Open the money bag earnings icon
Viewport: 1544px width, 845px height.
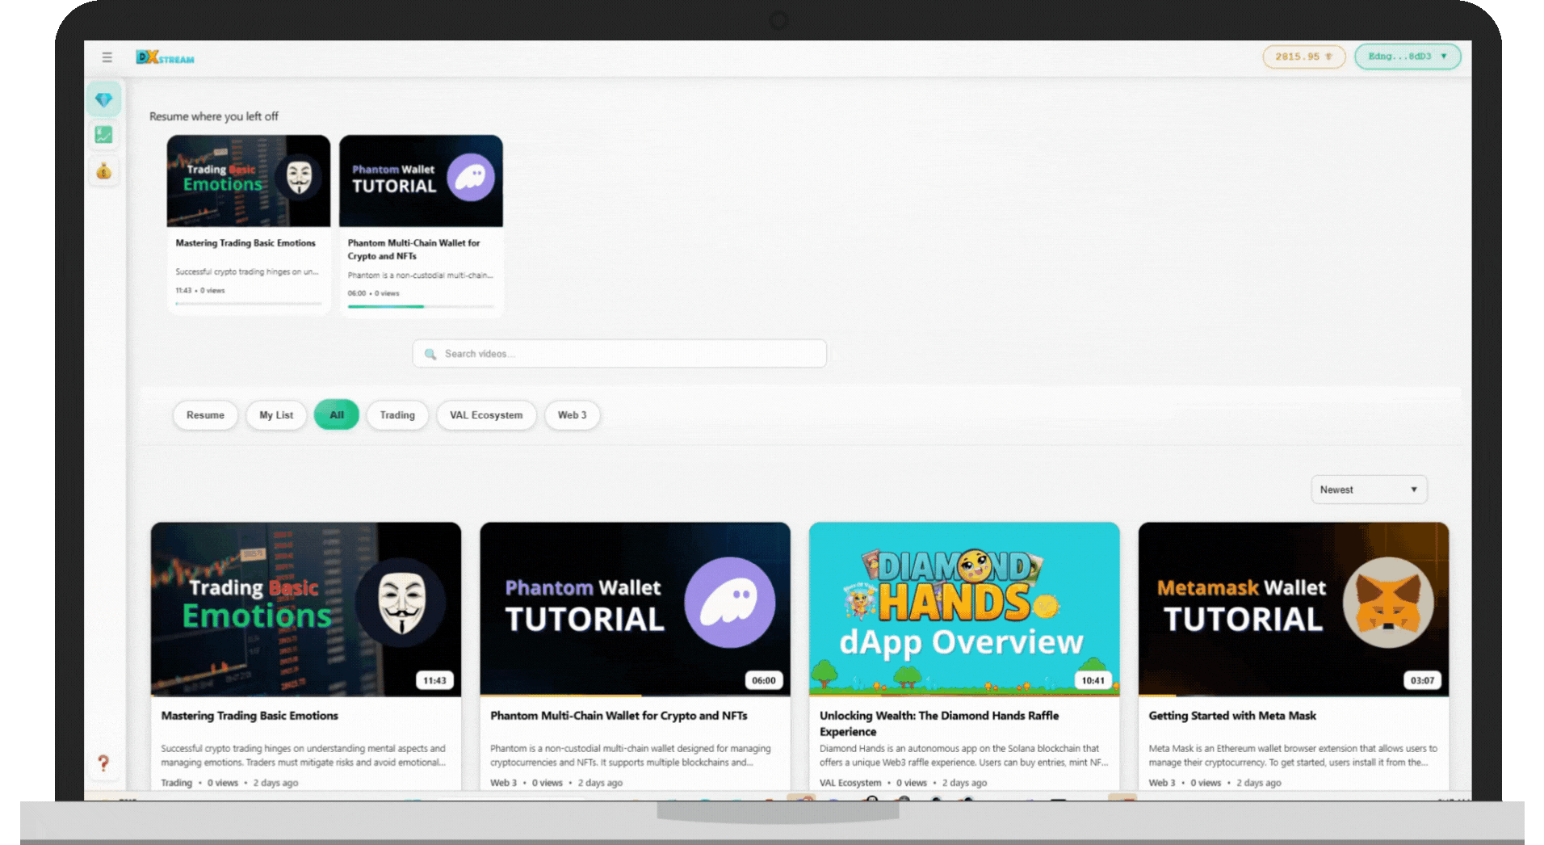[x=103, y=171]
